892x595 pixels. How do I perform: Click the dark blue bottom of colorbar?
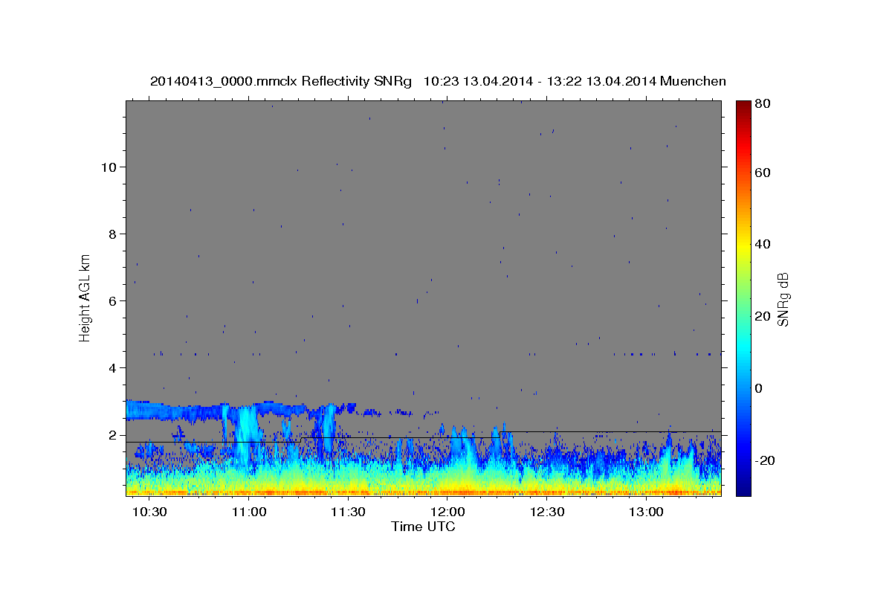(x=743, y=487)
